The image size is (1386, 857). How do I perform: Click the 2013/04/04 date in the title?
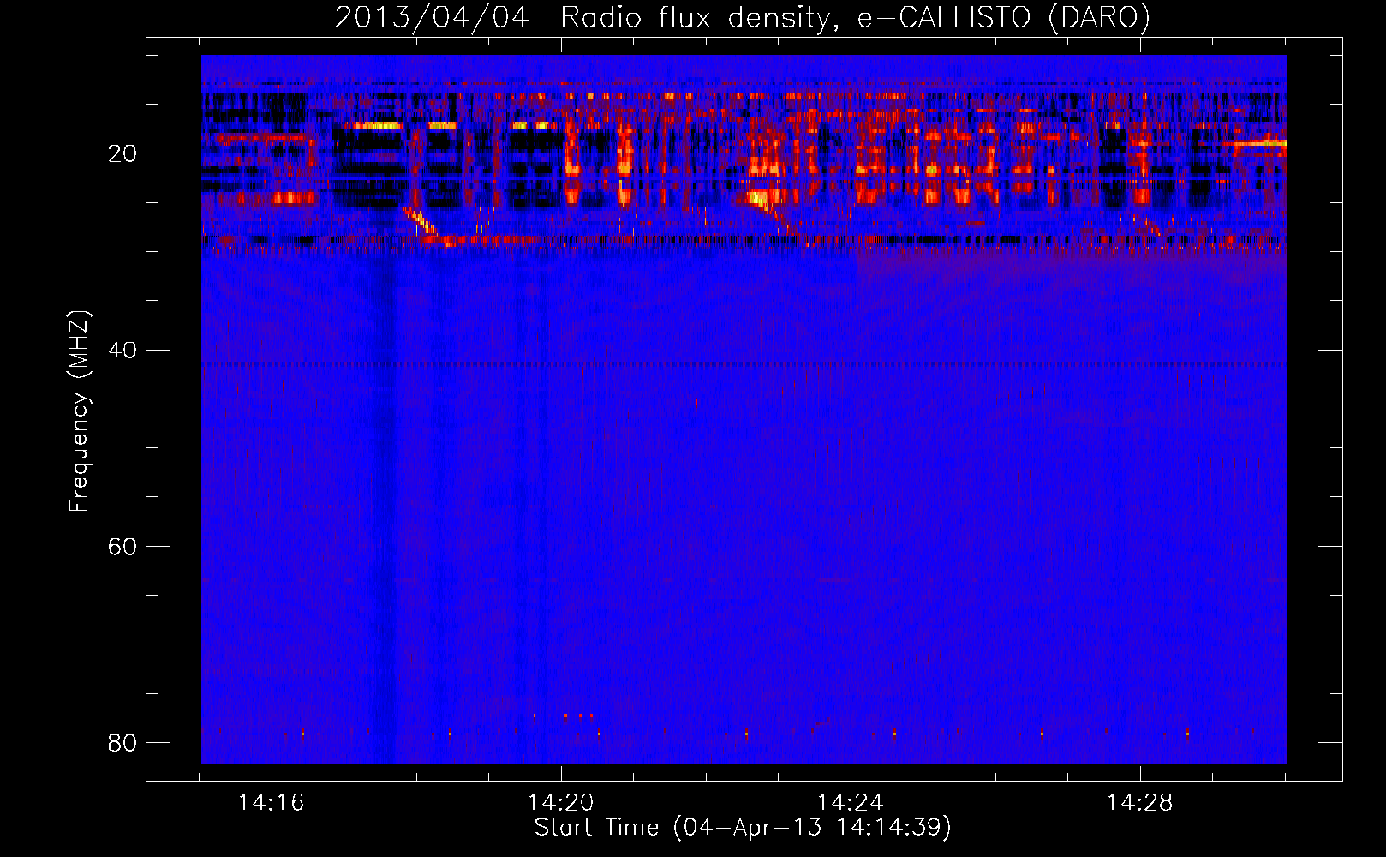pos(432,18)
